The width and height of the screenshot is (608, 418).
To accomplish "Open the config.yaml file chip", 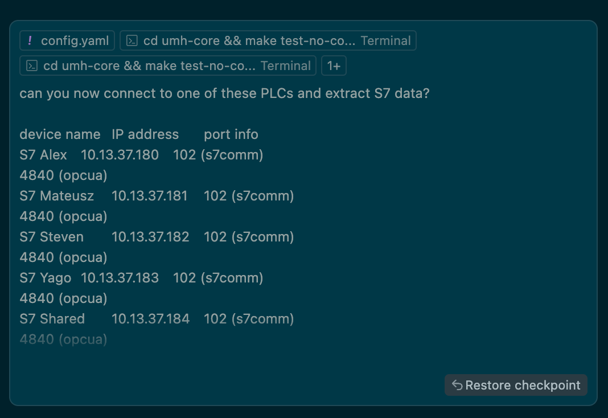I will (x=67, y=40).
